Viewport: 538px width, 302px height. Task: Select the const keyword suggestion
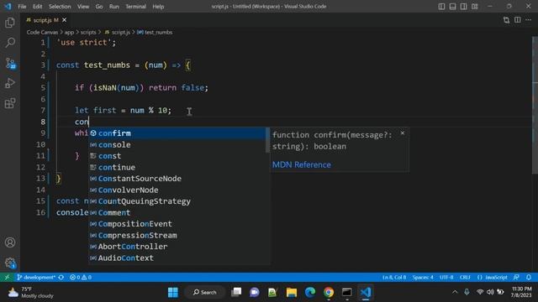177,156
